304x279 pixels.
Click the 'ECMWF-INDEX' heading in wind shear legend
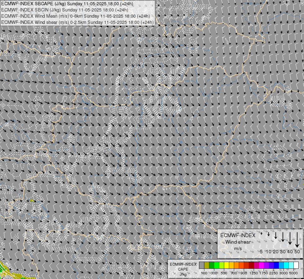coord(238,235)
